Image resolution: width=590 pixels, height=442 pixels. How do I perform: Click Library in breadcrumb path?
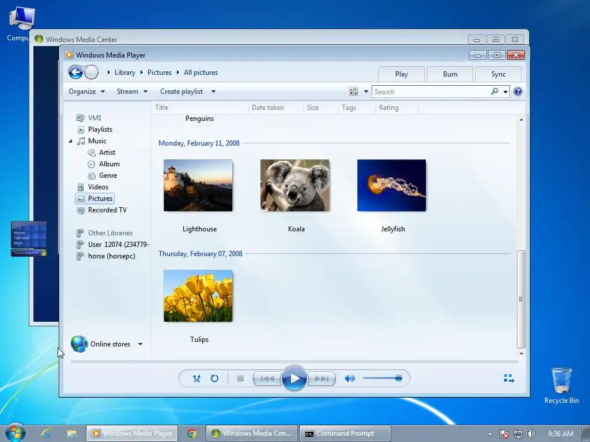125,73
